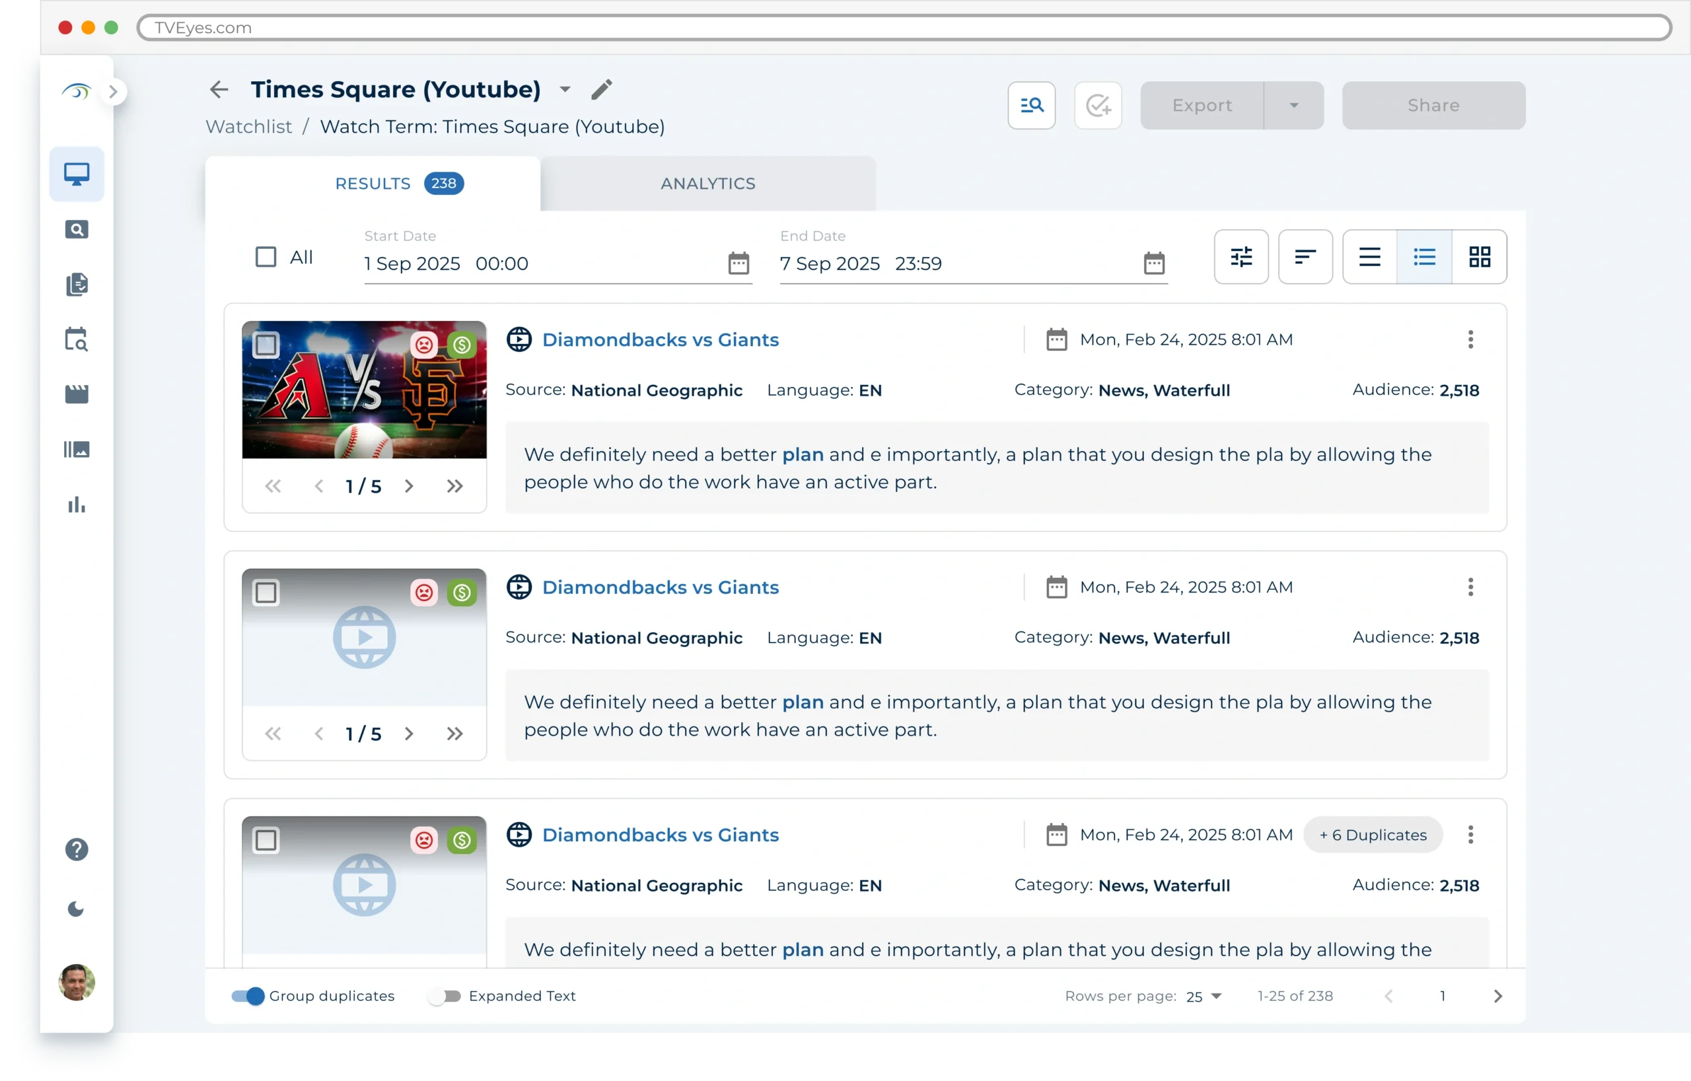Open the Start Date calendar picker
This screenshot has height=1081, width=1691.
pyautogui.click(x=738, y=264)
